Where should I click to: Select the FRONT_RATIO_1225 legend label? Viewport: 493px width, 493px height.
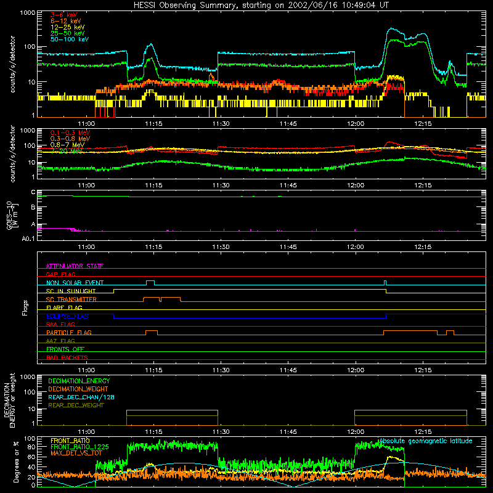[79, 447]
